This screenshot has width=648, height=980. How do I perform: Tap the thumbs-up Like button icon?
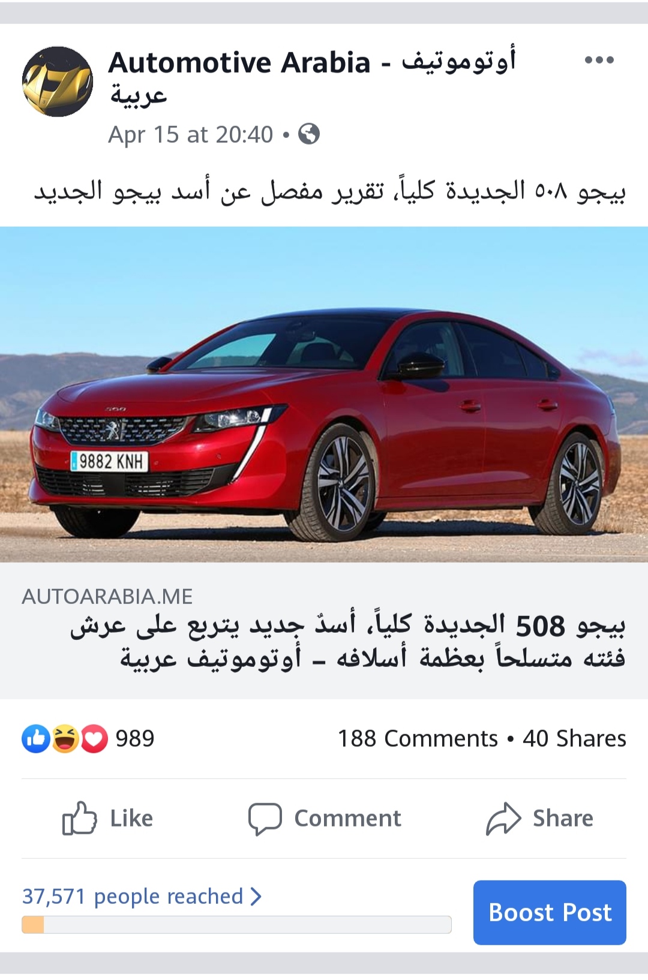click(x=79, y=818)
